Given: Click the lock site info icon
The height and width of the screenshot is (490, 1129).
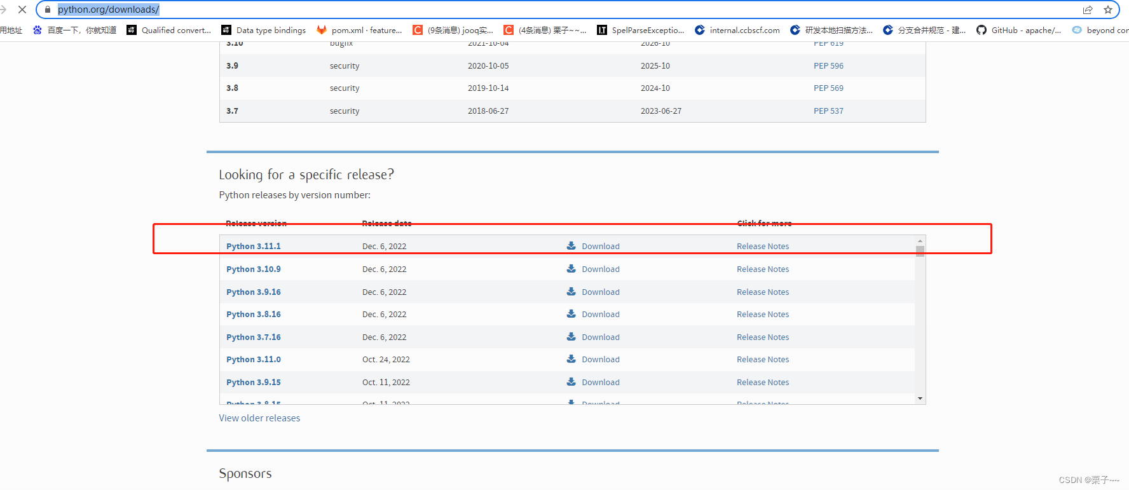Looking at the screenshot, I should coord(48,10).
